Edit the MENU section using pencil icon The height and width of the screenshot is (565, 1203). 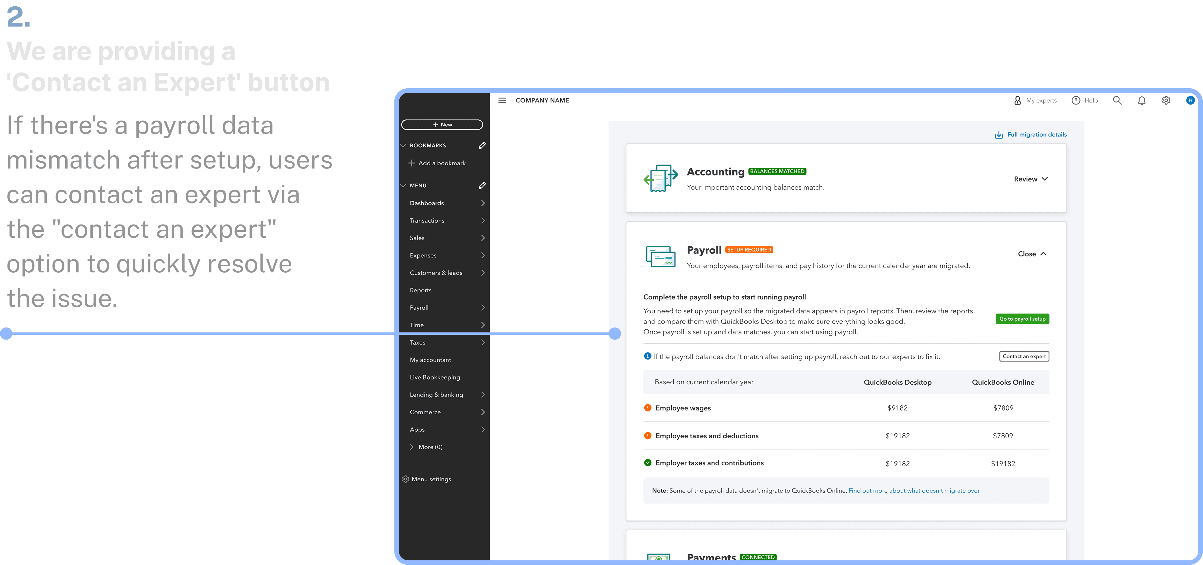click(482, 186)
